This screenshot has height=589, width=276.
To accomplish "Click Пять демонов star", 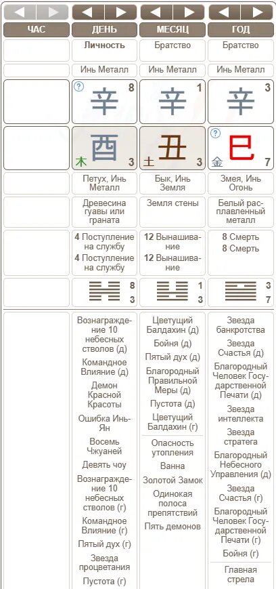I will pos(172,527).
